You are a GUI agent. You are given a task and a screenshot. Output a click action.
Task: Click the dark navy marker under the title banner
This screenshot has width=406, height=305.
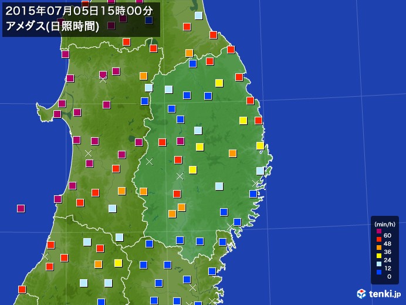pos(148,20)
